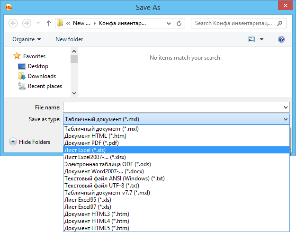This screenshot has width=296, height=232.
Task: Open recent locations dropdown arrow
Action: [x=38, y=23]
